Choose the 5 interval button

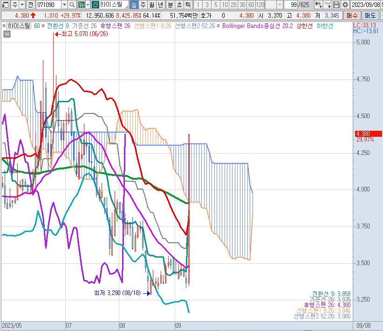tap(216, 4)
